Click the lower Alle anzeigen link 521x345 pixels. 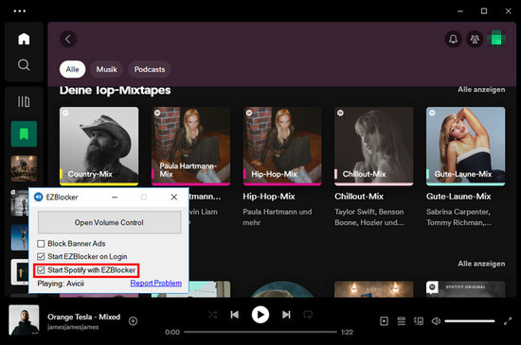point(481,264)
